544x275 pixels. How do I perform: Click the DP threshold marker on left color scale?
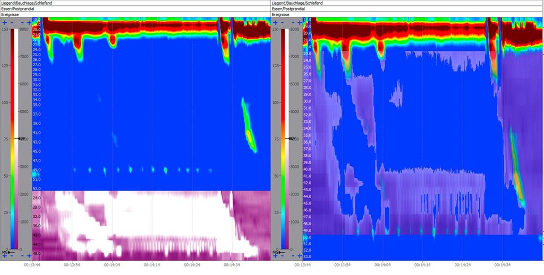point(21,138)
